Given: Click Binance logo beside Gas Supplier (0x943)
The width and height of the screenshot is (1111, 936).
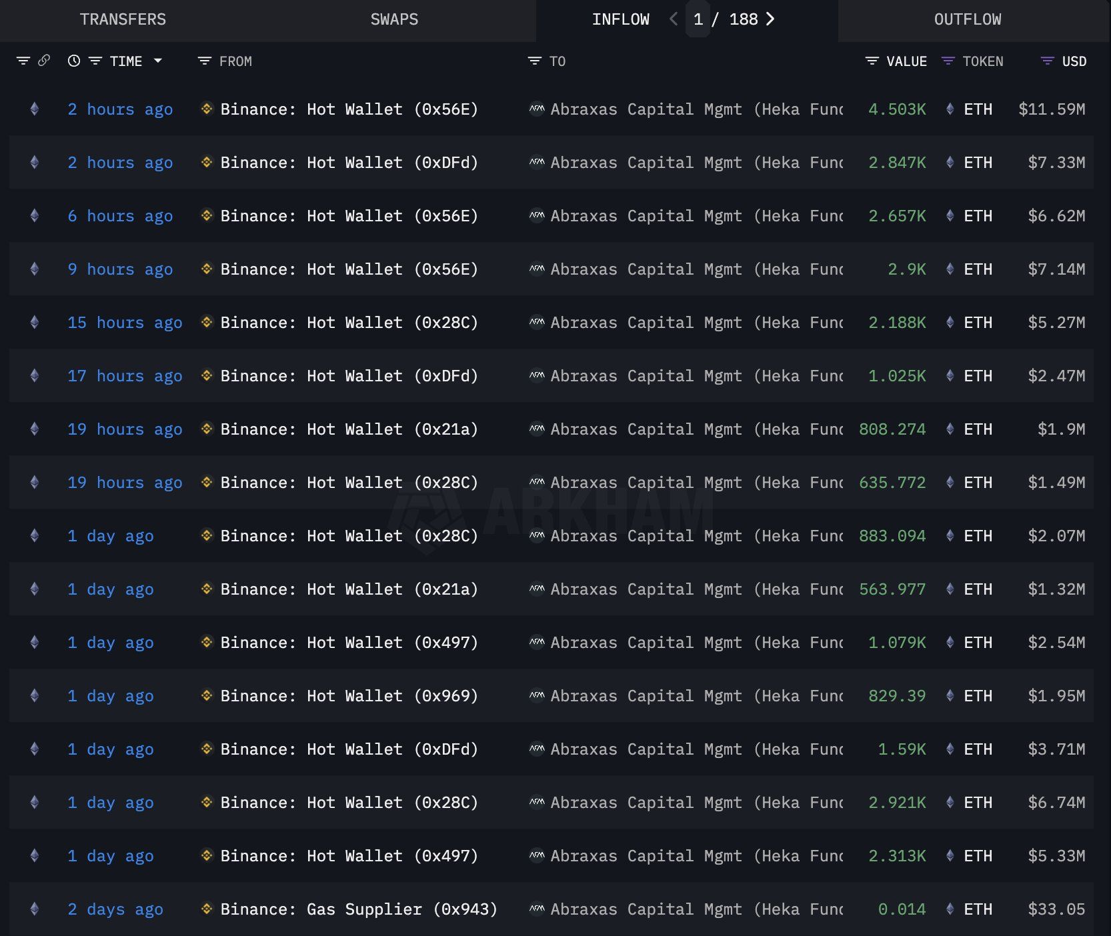Looking at the screenshot, I should pos(207,909).
